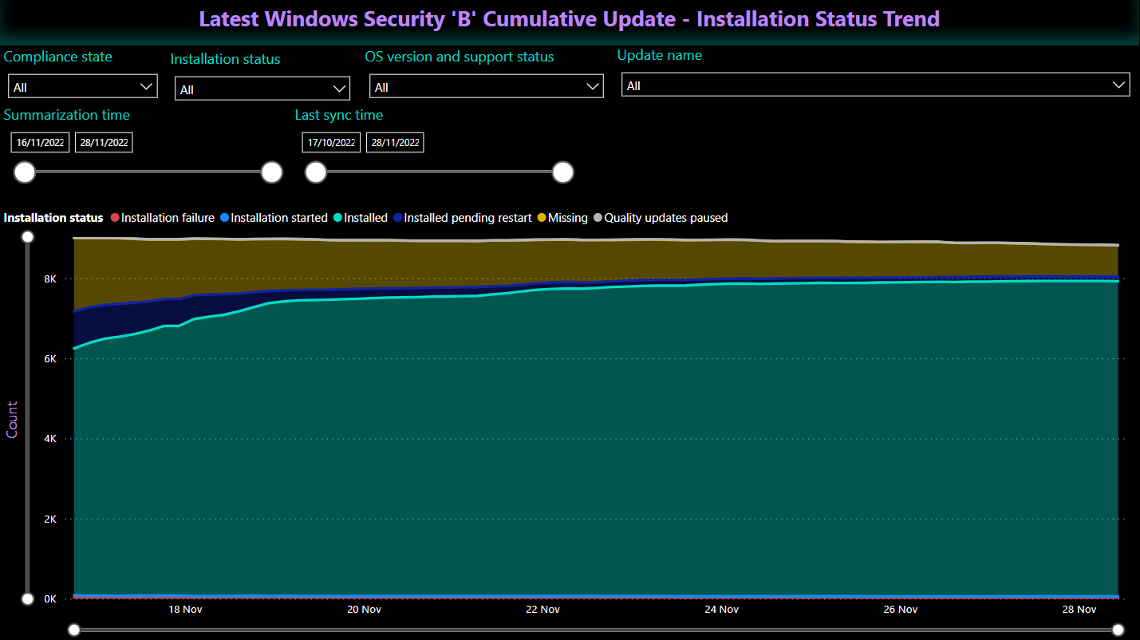Select Installation failure legend marker
Viewport: 1140px width, 640px height.
[115, 218]
